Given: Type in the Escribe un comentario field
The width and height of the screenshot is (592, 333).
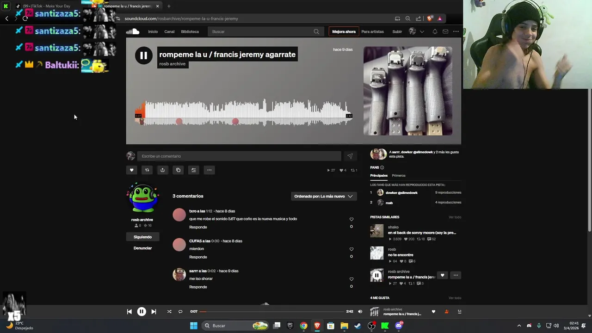Looking at the screenshot, I should [x=239, y=156].
